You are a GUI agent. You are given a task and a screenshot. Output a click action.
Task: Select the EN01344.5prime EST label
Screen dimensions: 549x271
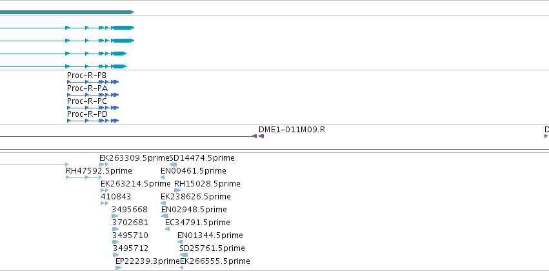point(210,236)
